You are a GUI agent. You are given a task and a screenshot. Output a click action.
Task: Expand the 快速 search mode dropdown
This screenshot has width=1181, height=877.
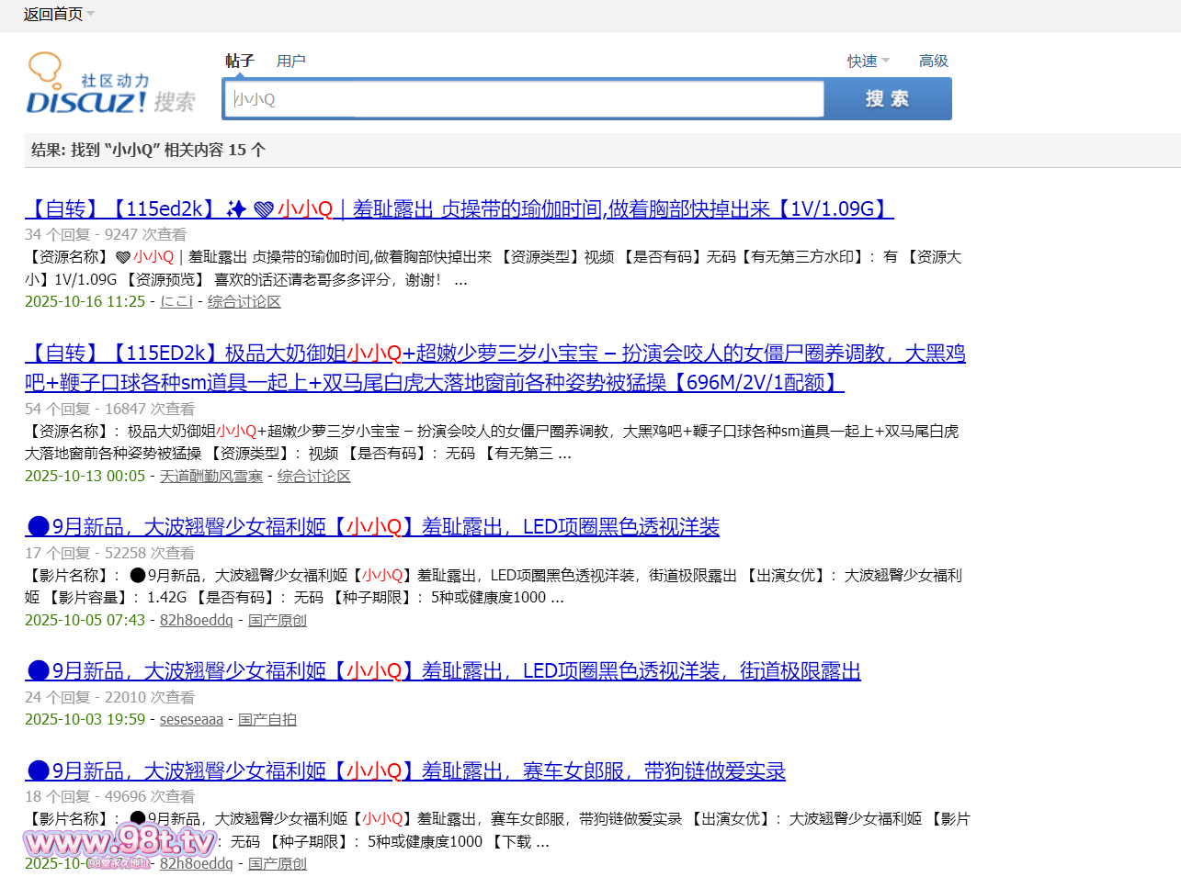point(868,62)
